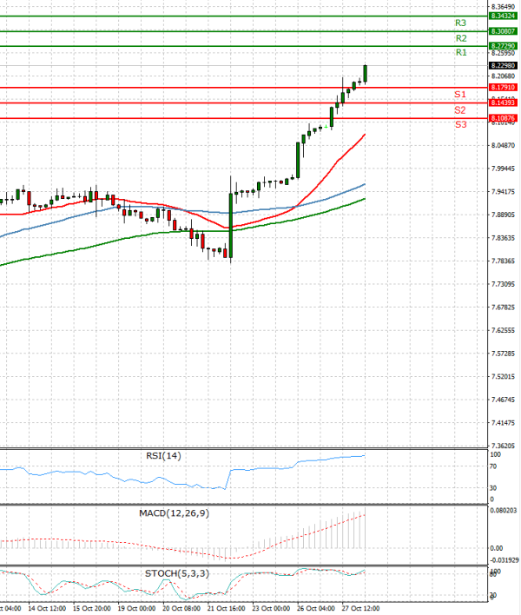Click the R3 resistance label
Screen dimensions: 521x615
[x=461, y=23]
